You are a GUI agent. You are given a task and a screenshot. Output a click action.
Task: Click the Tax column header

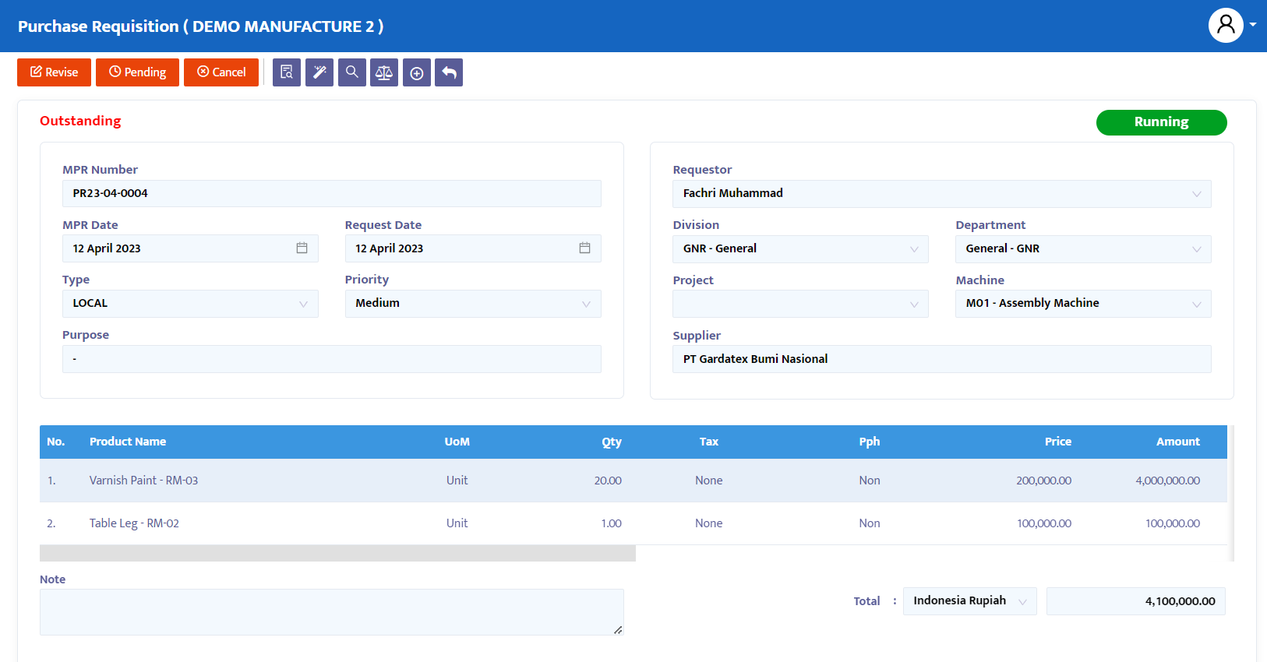pyautogui.click(x=709, y=442)
